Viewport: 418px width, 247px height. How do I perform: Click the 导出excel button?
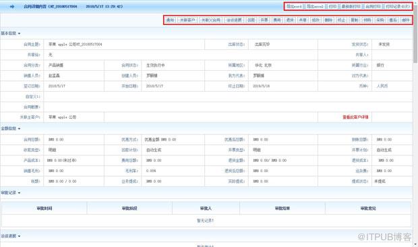315,6
